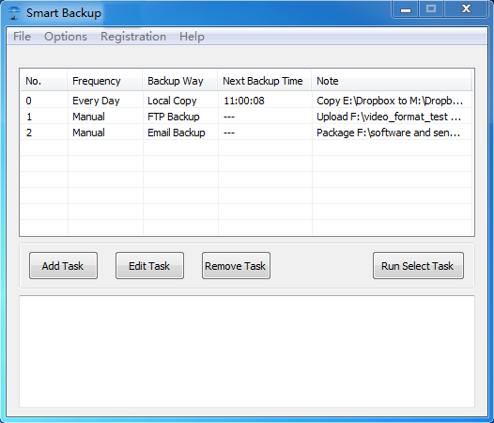Click Manual frequency in Email Backup row
The height and width of the screenshot is (423, 494).
tap(88, 133)
